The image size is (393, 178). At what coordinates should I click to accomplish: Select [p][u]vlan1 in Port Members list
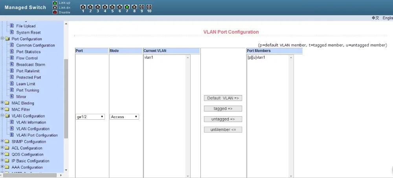pos(256,58)
